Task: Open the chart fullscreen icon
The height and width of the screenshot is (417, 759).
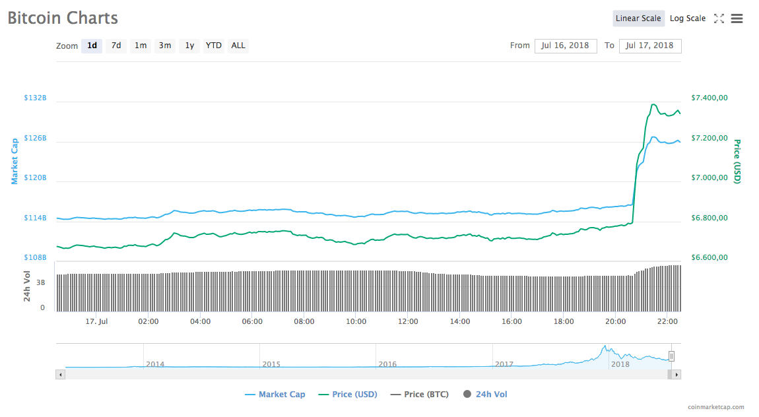Action: [719, 18]
